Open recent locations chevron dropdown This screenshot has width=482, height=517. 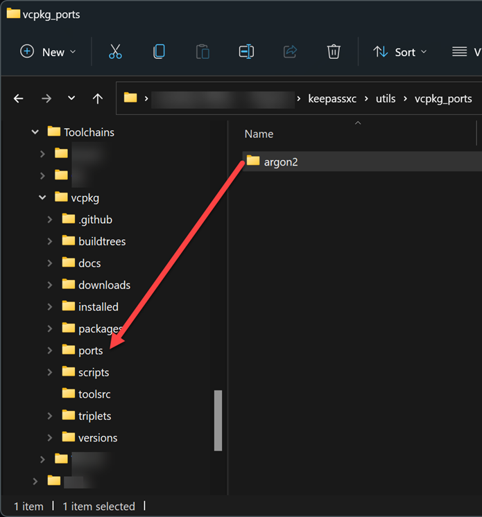[x=71, y=98]
